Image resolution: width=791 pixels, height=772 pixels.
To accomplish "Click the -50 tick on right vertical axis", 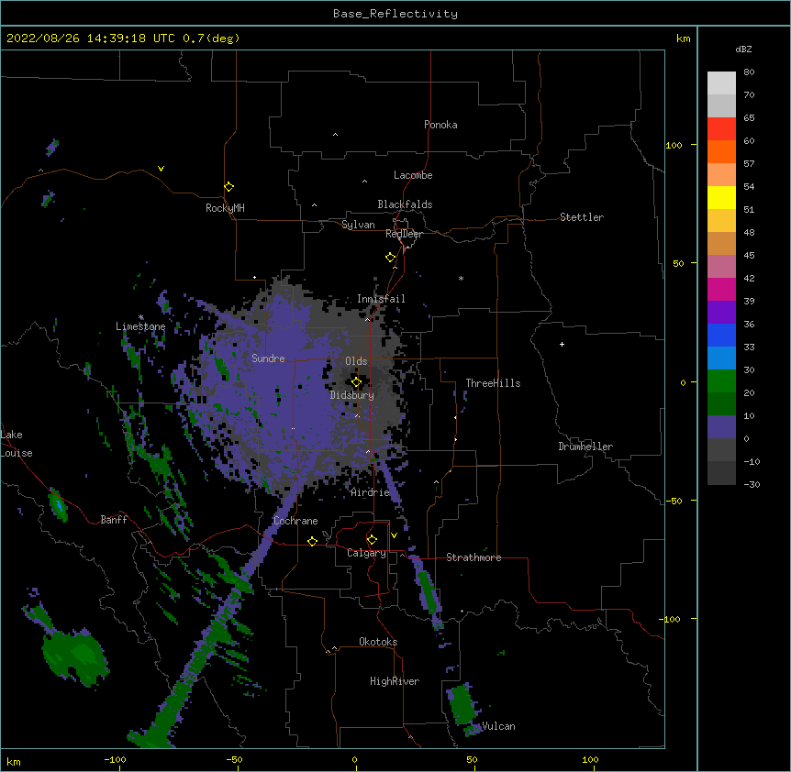I will [674, 501].
